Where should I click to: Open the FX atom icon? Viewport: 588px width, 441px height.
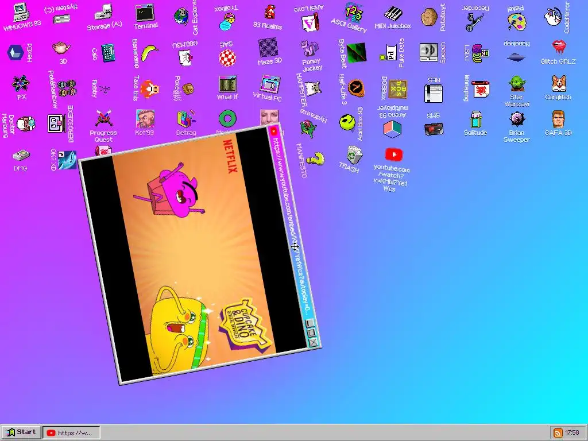point(20,83)
